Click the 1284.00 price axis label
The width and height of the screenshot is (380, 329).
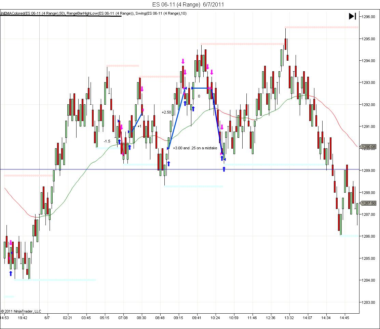pyautogui.click(x=368, y=280)
